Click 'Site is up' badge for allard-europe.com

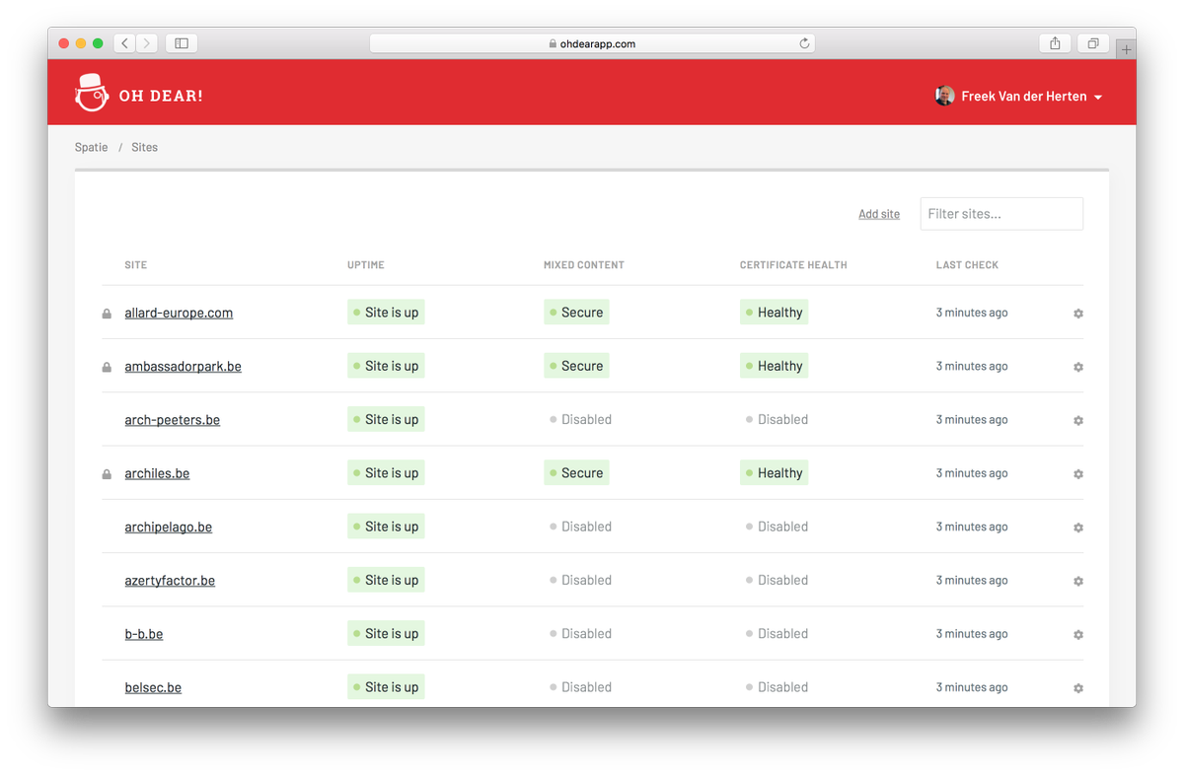pyautogui.click(x=386, y=313)
